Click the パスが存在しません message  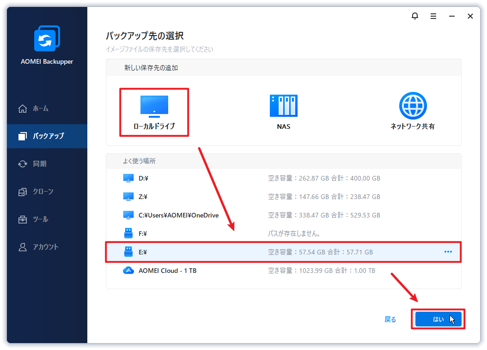point(294,233)
